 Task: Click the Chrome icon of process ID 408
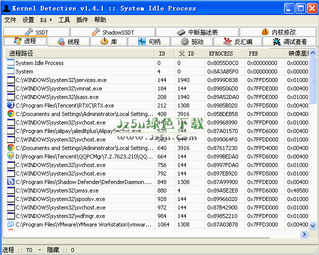pos(10,113)
